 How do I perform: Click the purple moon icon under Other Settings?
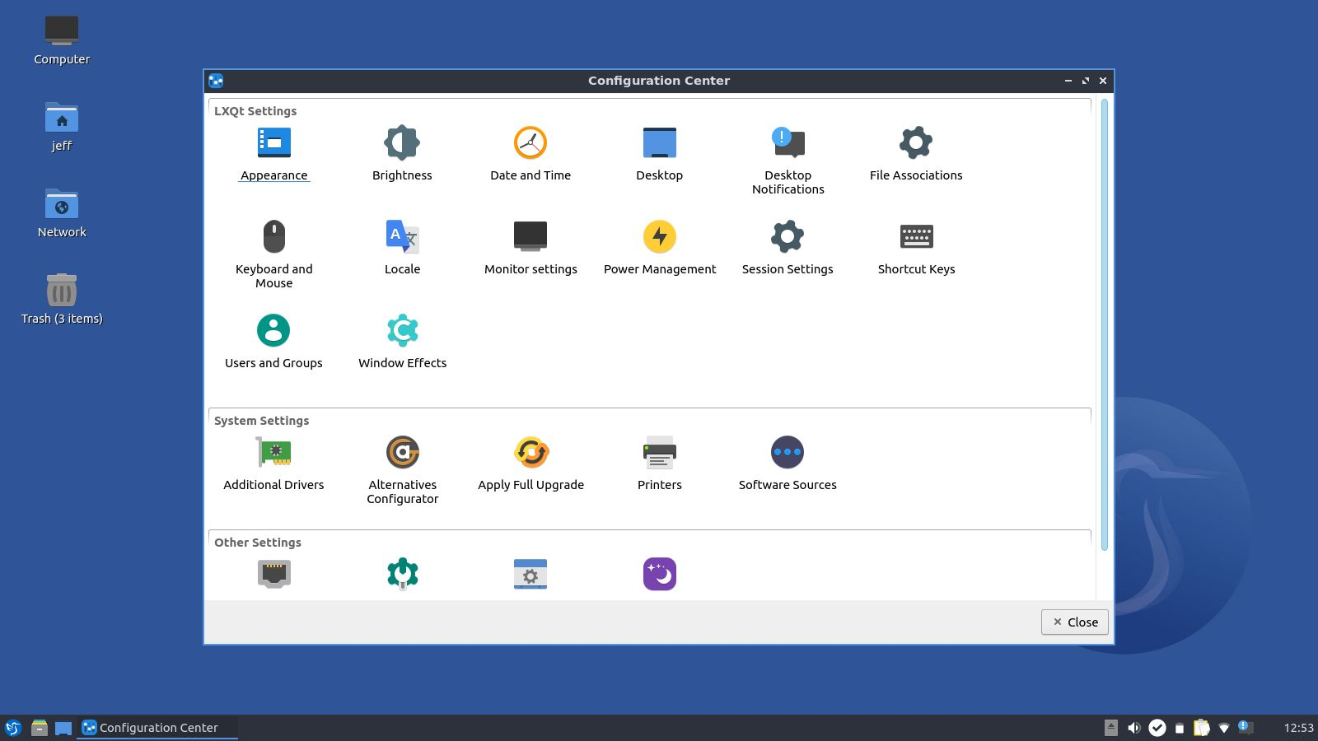point(659,574)
